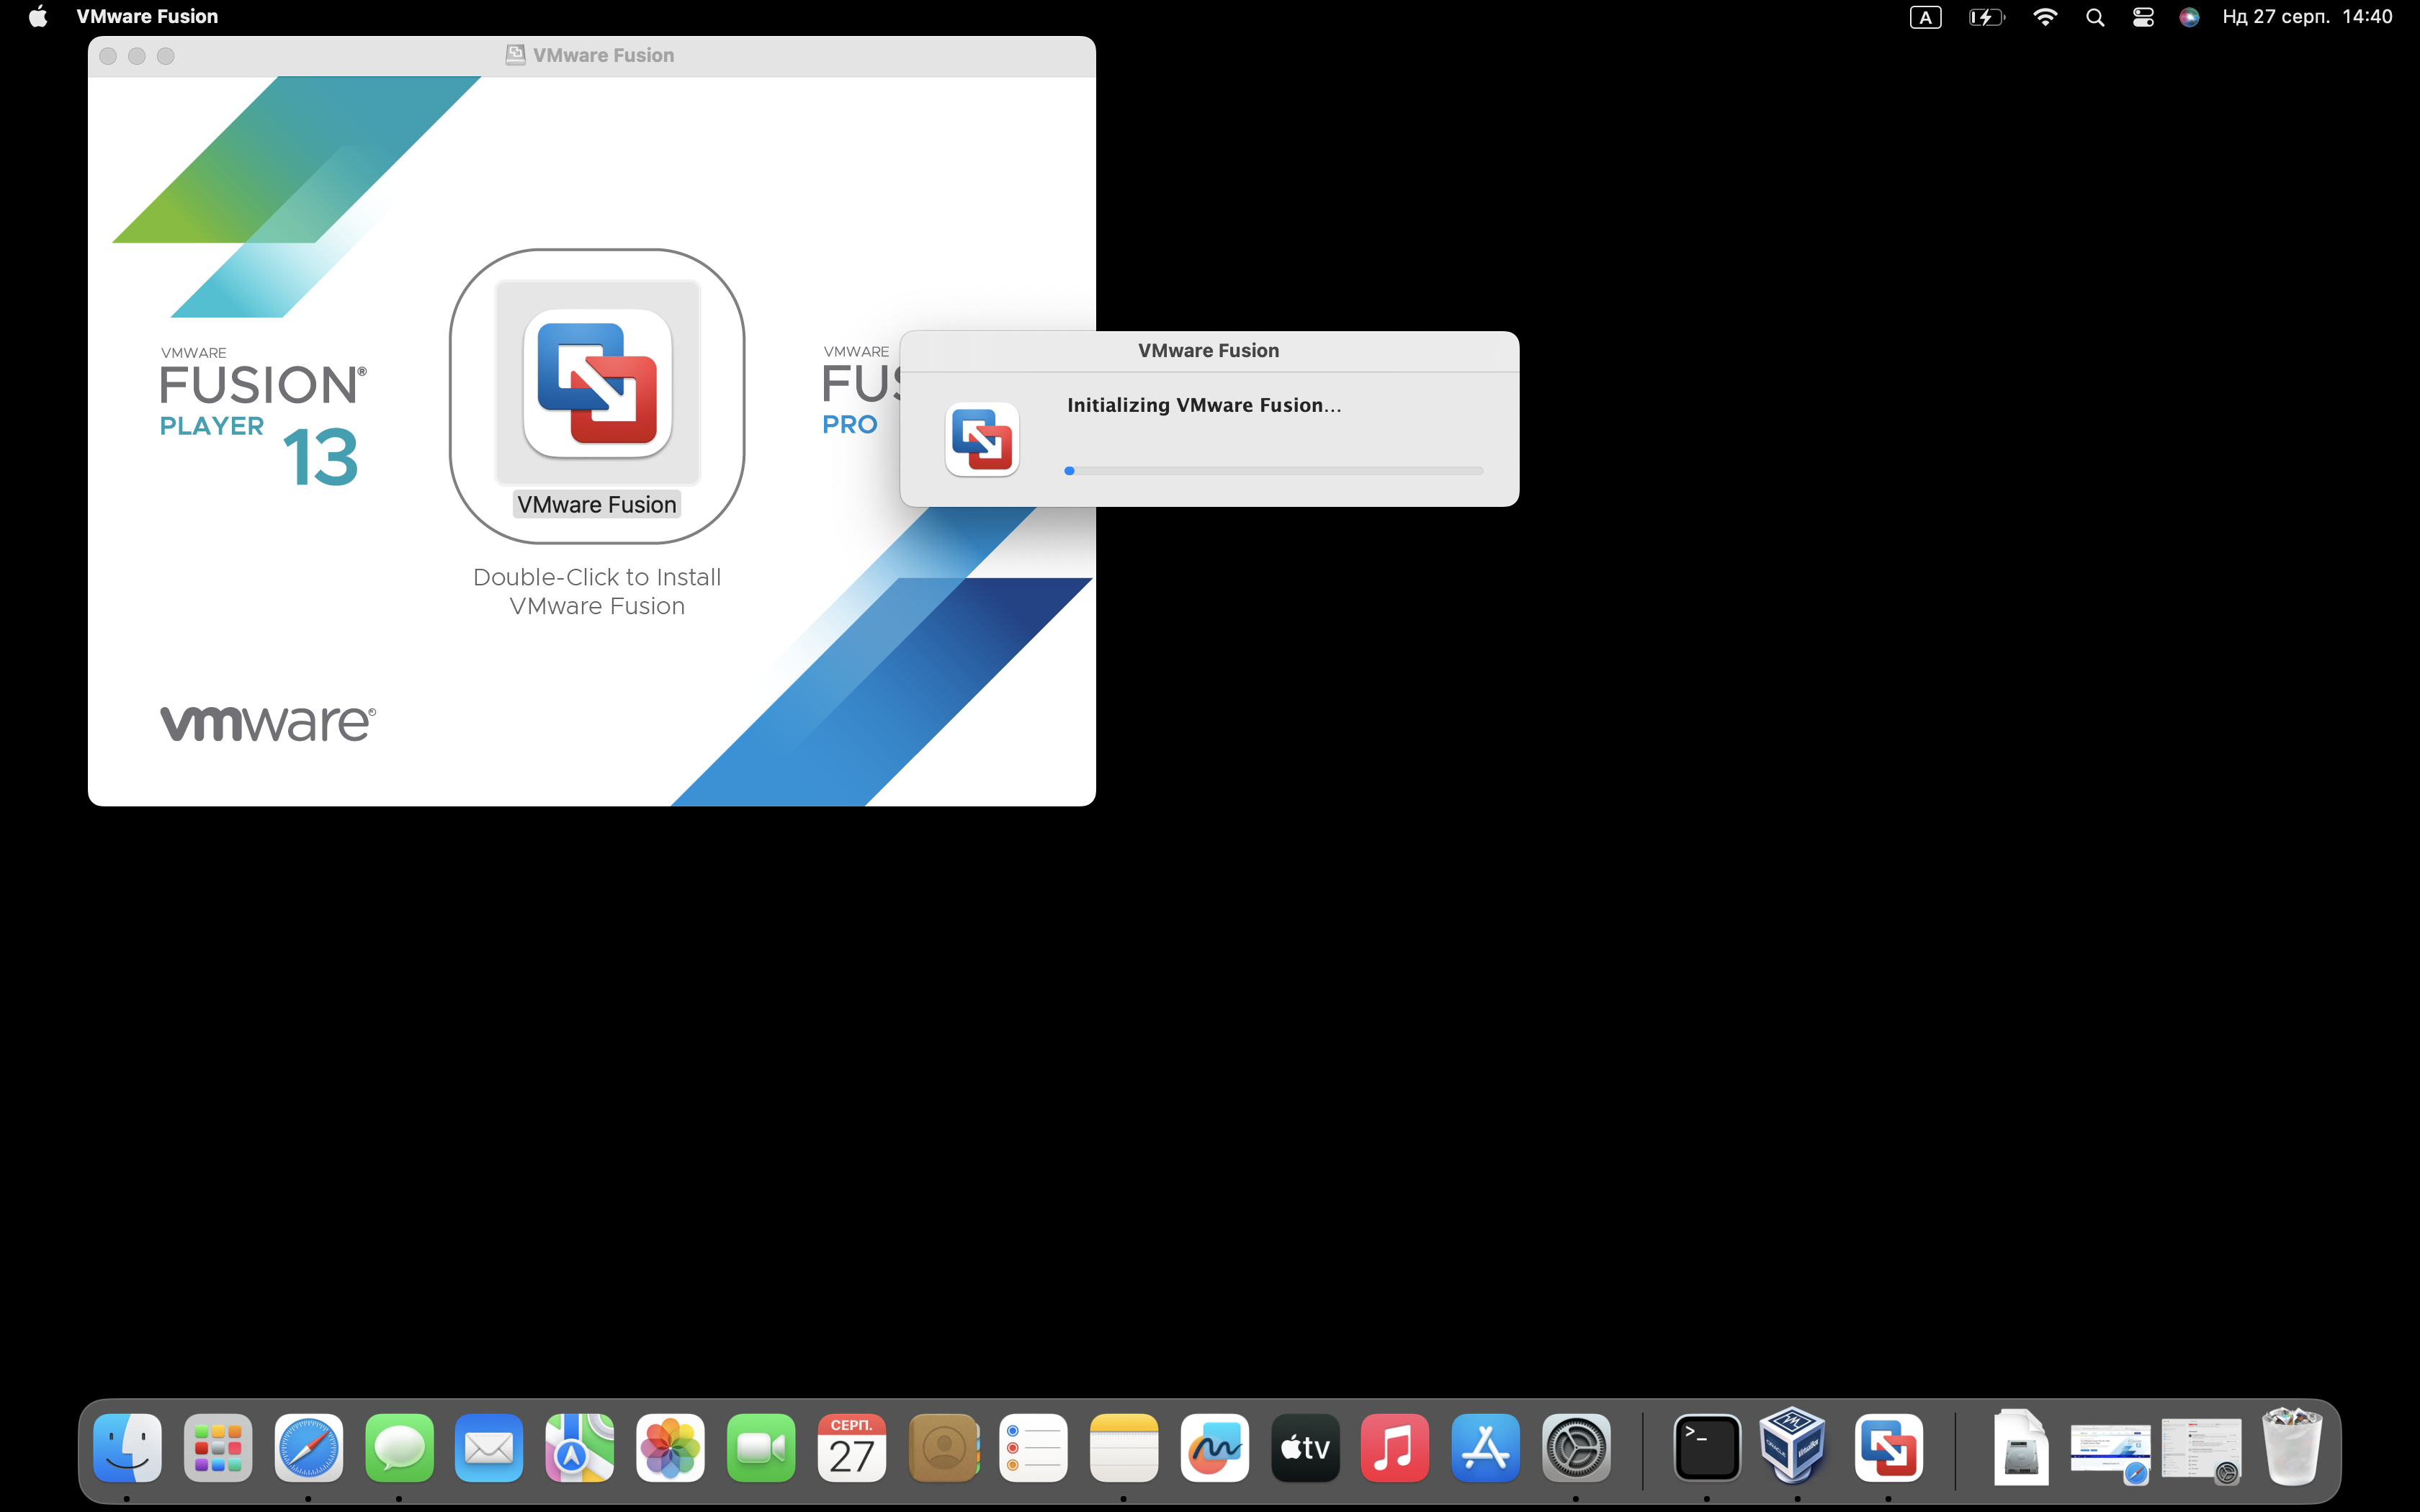Open Freeform from the Dock

click(1214, 1447)
